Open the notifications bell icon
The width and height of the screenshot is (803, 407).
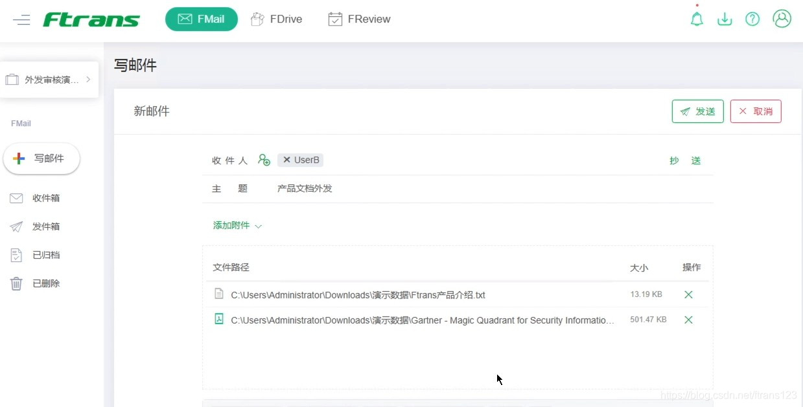(x=697, y=19)
